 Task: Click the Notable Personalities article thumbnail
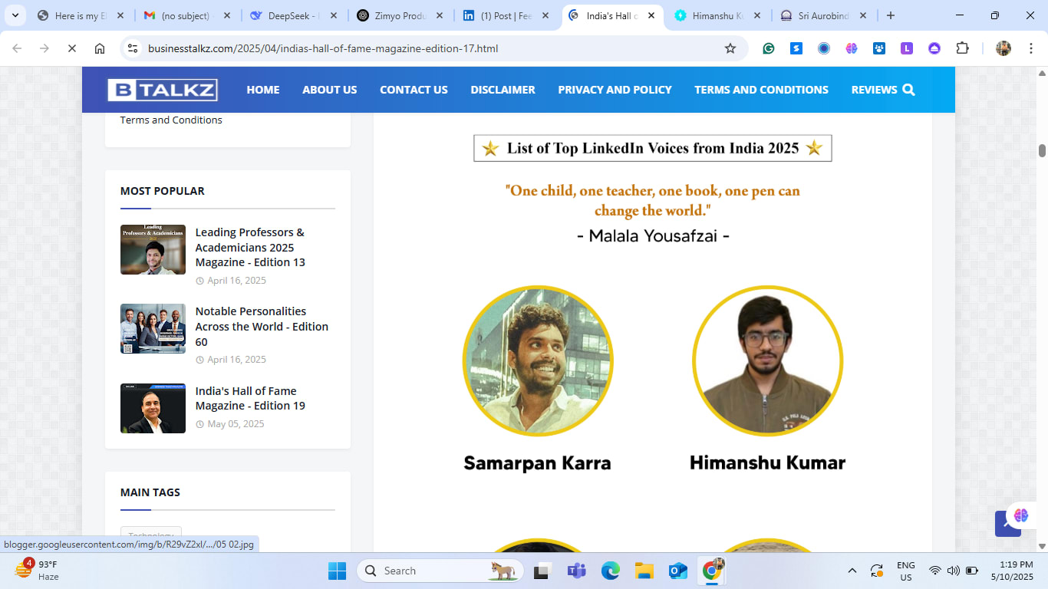click(x=153, y=328)
